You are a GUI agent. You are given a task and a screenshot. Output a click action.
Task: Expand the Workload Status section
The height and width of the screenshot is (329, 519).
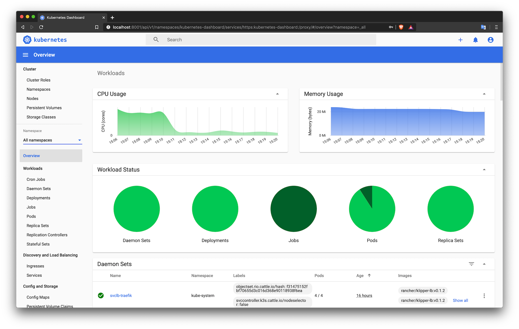tap(485, 169)
